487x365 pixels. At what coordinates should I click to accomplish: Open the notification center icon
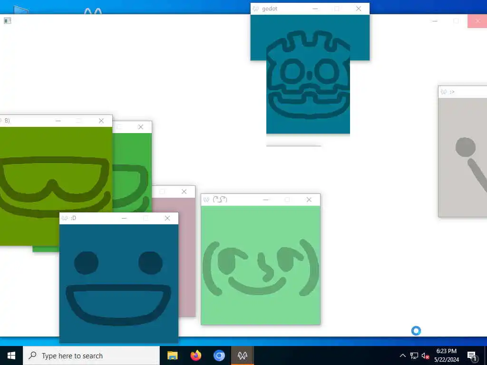pos(472,356)
